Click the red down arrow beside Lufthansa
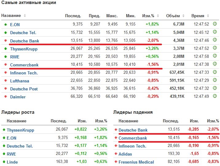 point(5,81)
